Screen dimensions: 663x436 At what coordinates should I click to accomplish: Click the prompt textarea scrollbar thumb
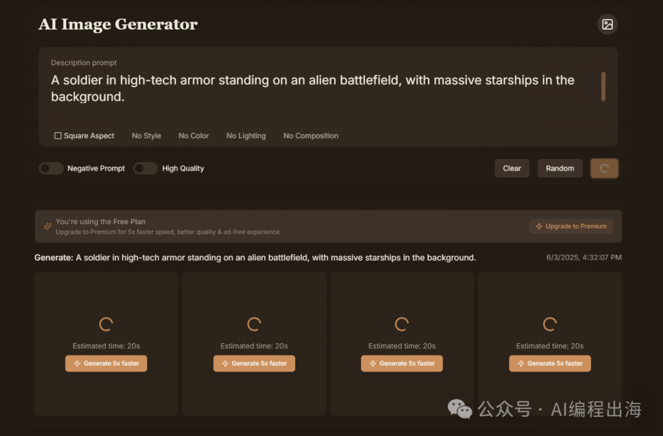603,87
